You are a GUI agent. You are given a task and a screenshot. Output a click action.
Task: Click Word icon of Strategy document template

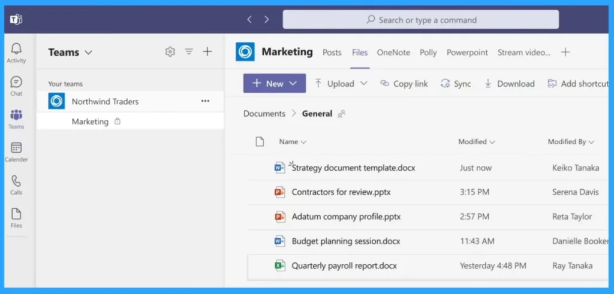(279, 168)
